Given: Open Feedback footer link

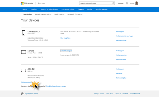Looking at the screenshot, I should point(125,94).
